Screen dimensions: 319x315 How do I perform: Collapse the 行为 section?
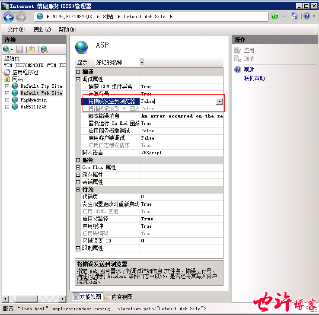[78, 189]
